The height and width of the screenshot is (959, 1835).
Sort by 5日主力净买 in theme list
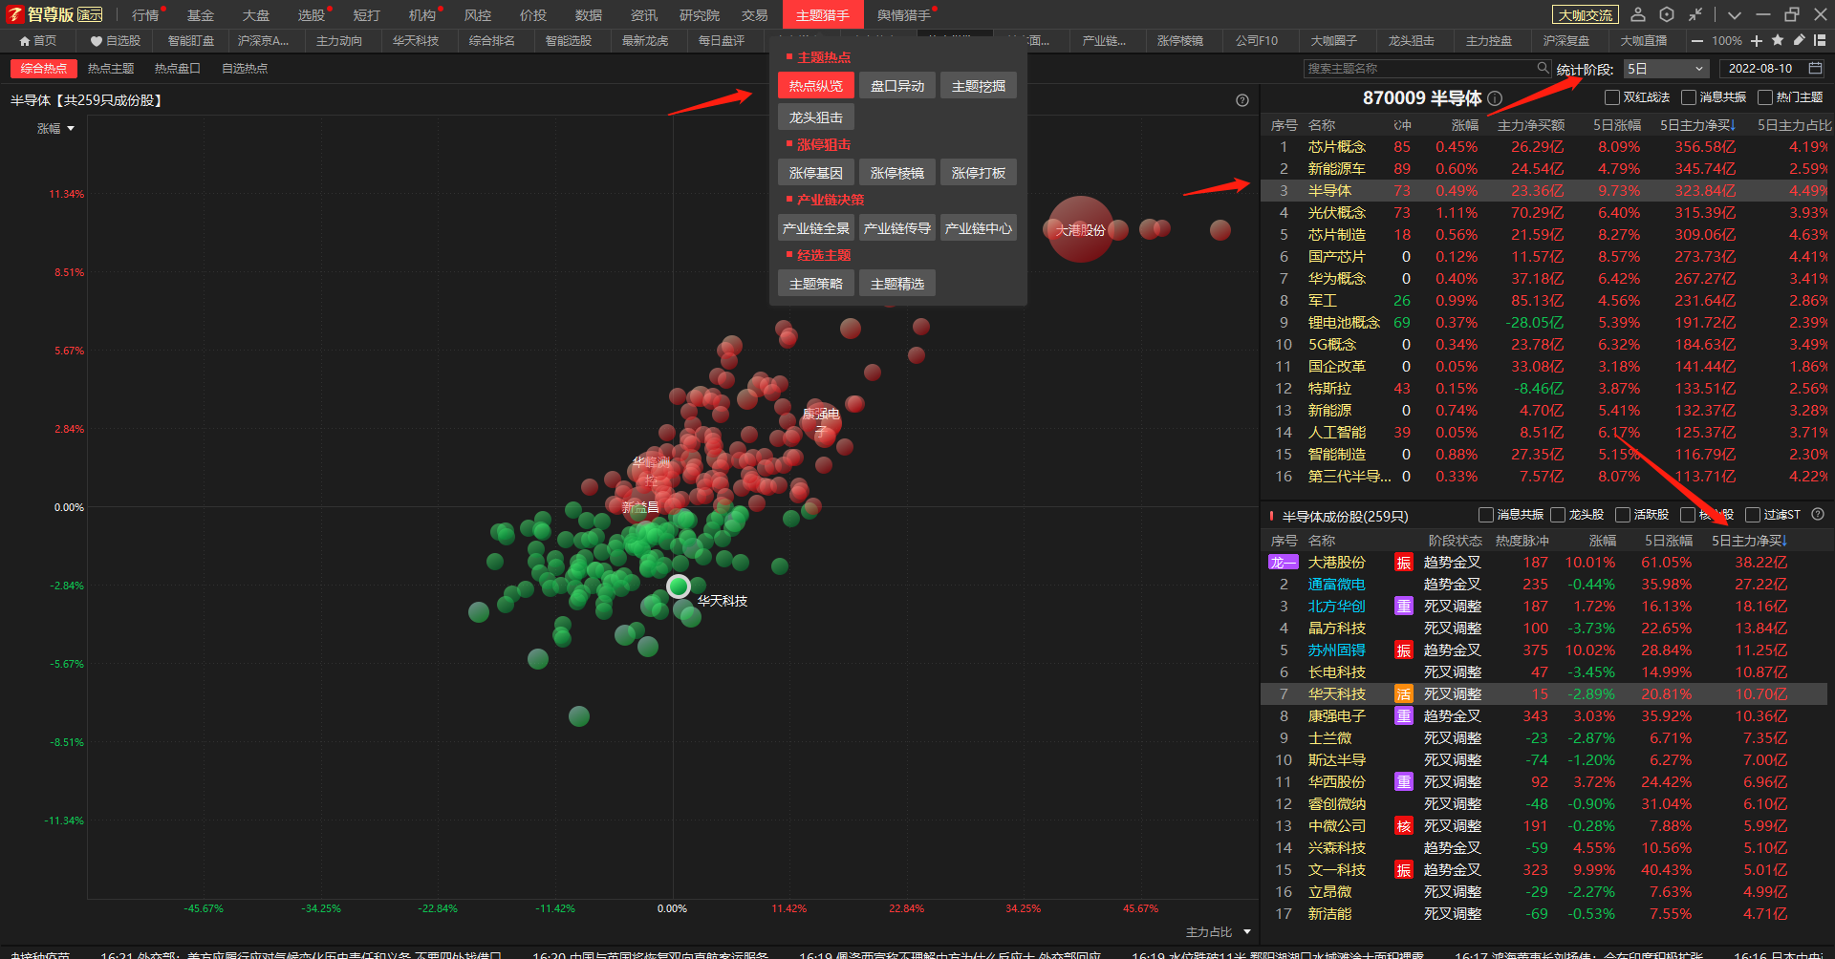point(1697,125)
